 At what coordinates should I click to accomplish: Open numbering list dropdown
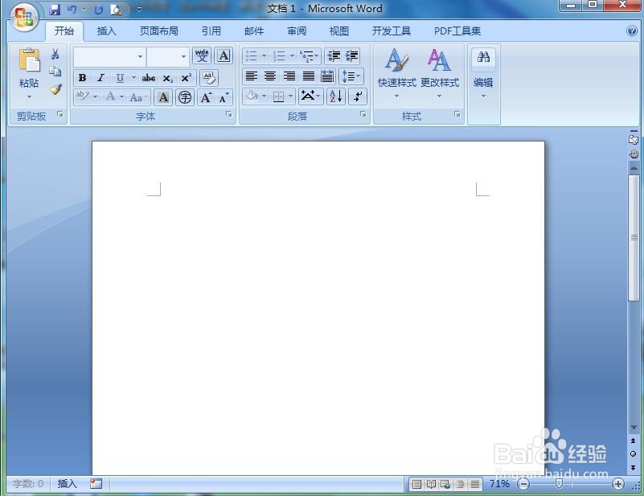click(292, 55)
